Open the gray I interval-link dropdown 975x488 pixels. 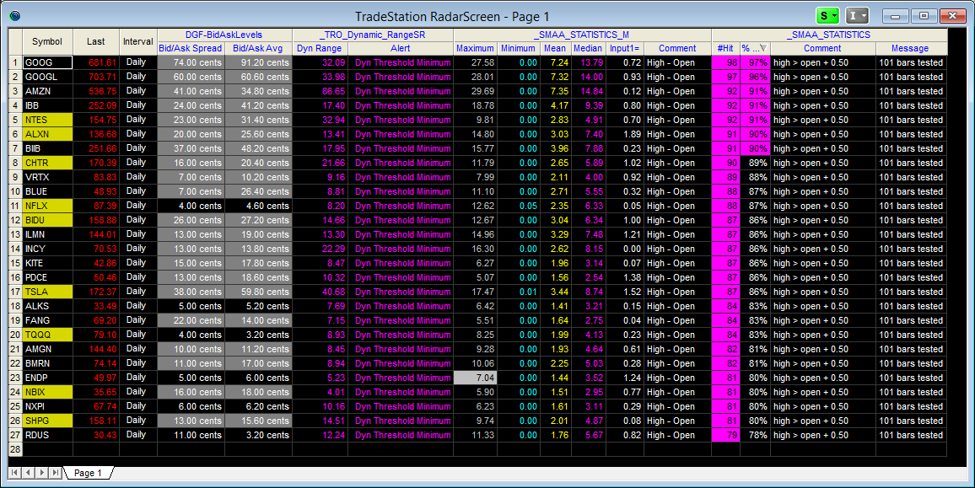(858, 16)
